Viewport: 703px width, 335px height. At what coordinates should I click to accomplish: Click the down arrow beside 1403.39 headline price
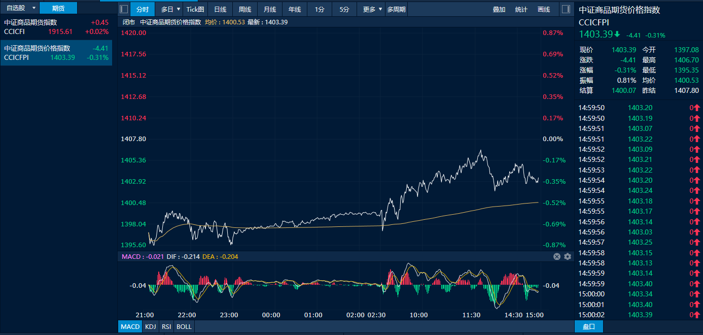(617, 35)
